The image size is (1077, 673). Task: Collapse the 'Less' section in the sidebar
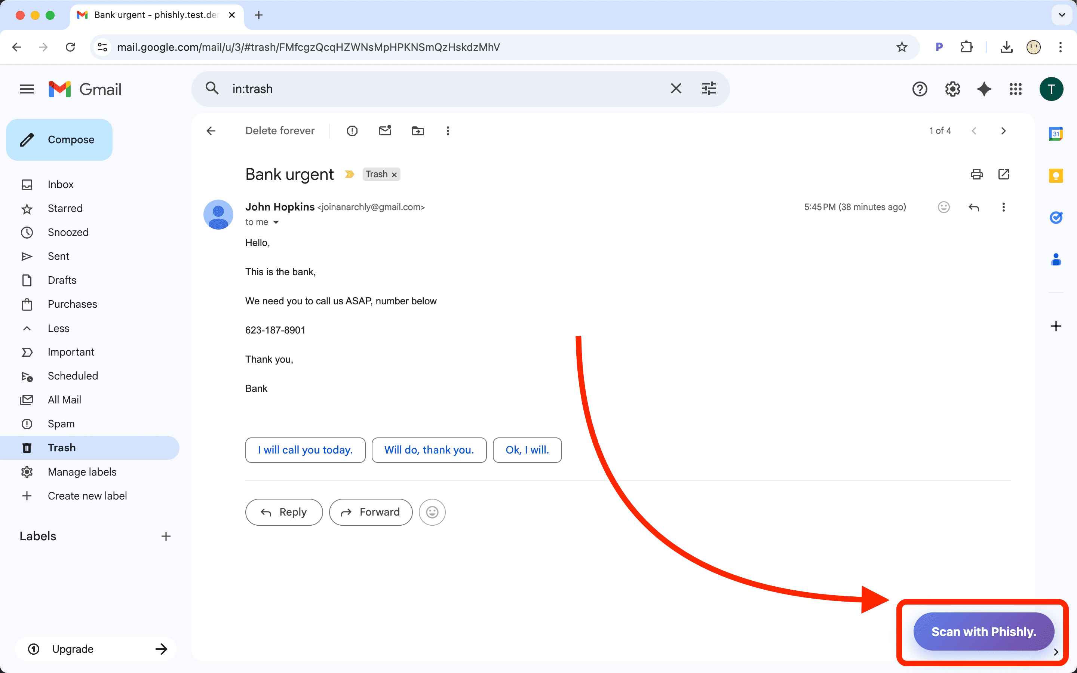click(58, 328)
